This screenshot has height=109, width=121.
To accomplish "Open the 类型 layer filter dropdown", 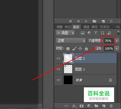I will click(x=65, y=33).
